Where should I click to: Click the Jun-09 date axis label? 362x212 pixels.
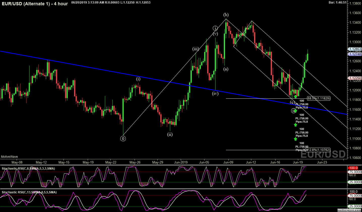(228, 162)
